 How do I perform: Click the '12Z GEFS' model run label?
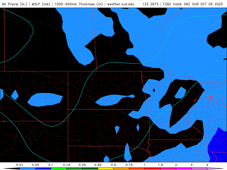[x=151, y=4]
